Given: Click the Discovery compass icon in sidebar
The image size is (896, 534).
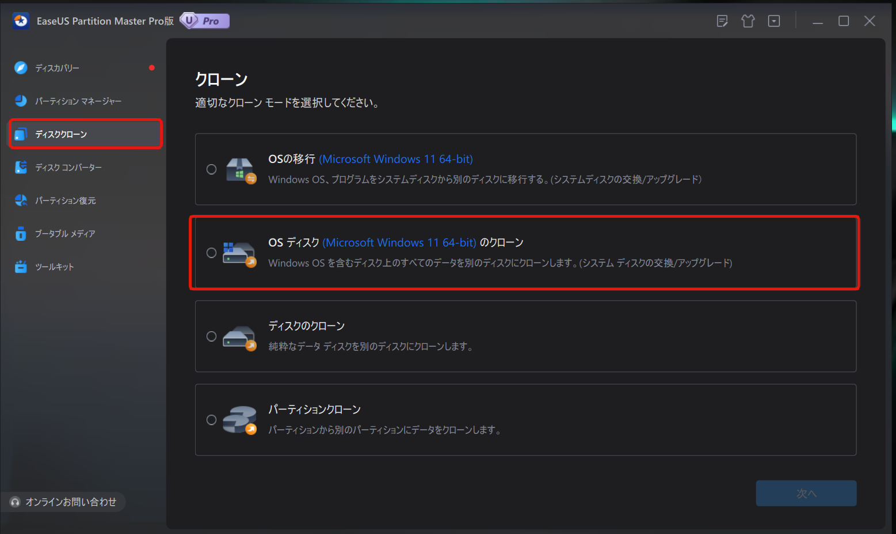Looking at the screenshot, I should (21, 68).
